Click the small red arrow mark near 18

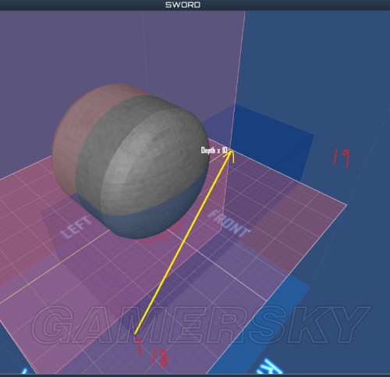[x=139, y=346]
